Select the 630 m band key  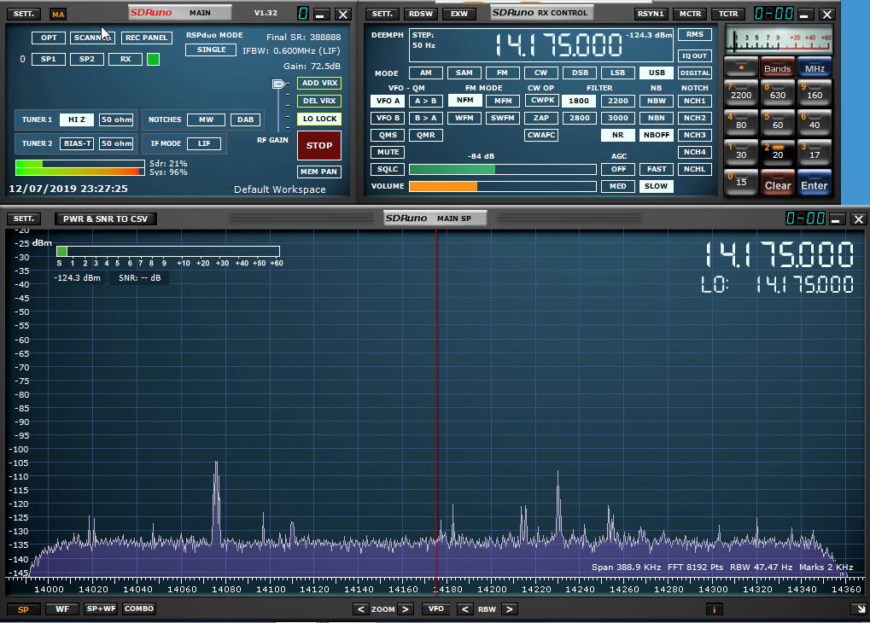[778, 93]
